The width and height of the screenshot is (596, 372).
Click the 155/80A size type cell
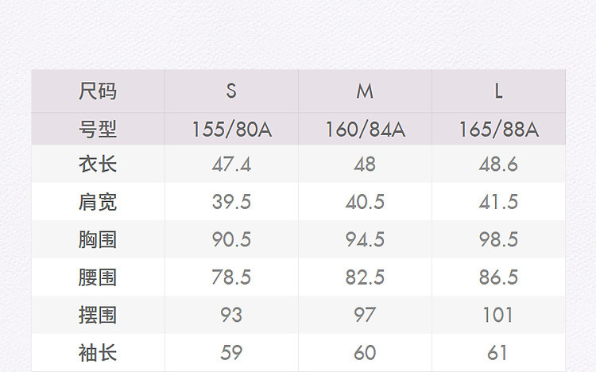(x=231, y=129)
